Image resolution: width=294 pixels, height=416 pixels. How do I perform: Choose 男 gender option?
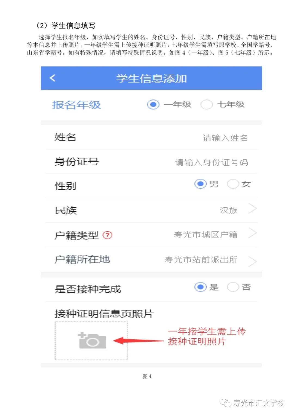[x=201, y=184]
